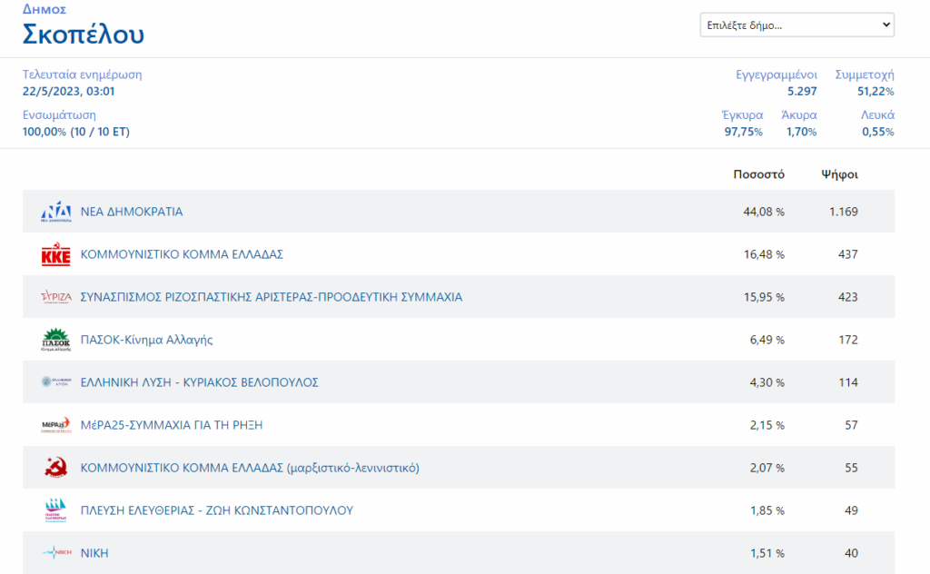Click the ΝΙΚΗ party logo
This screenshot has height=574, width=930.
(x=55, y=553)
